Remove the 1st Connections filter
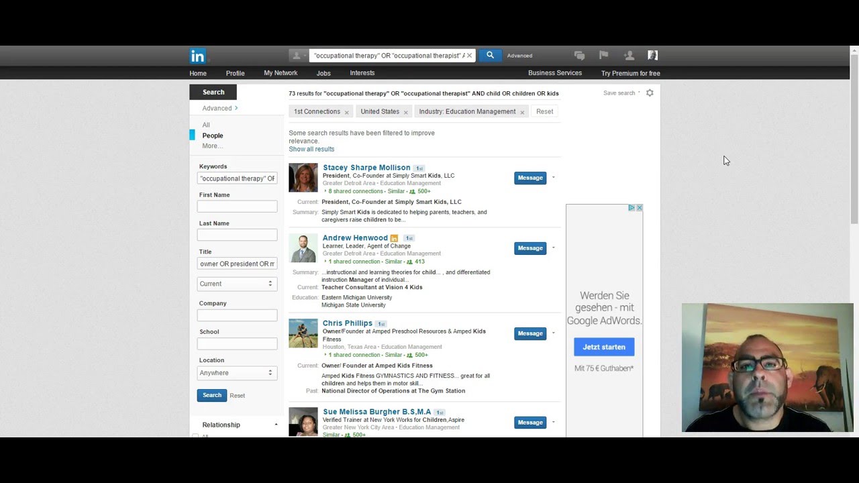The width and height of the screenshot is (859, 483). [347, 112]
